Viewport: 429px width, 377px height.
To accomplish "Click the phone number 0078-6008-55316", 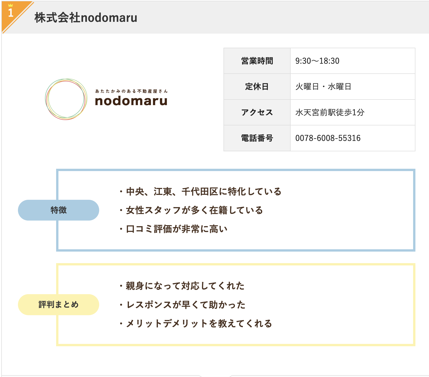I will coord(328,138).
